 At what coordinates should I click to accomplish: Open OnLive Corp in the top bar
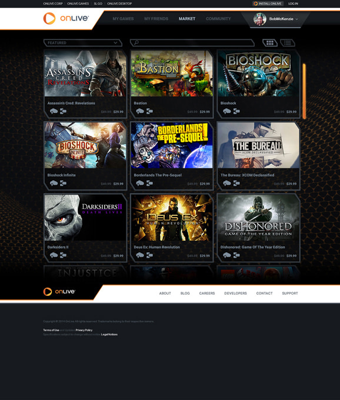[53, 4]
